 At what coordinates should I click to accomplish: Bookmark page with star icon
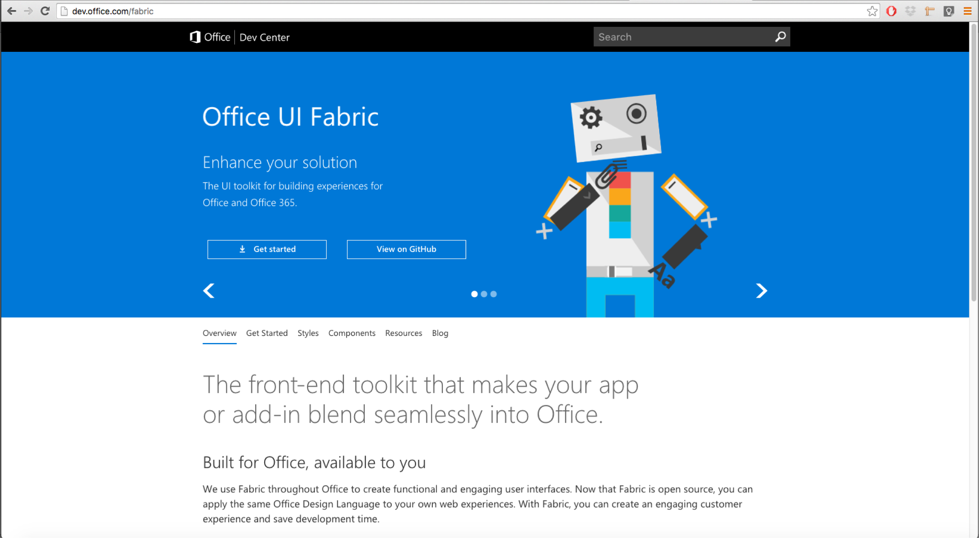872,11
